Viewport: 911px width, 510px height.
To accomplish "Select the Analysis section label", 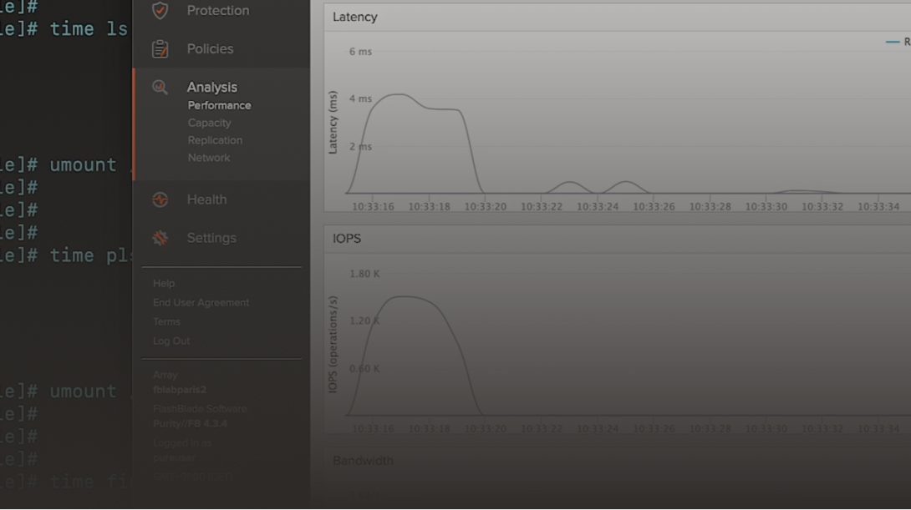I will click(x=211, y=87).
